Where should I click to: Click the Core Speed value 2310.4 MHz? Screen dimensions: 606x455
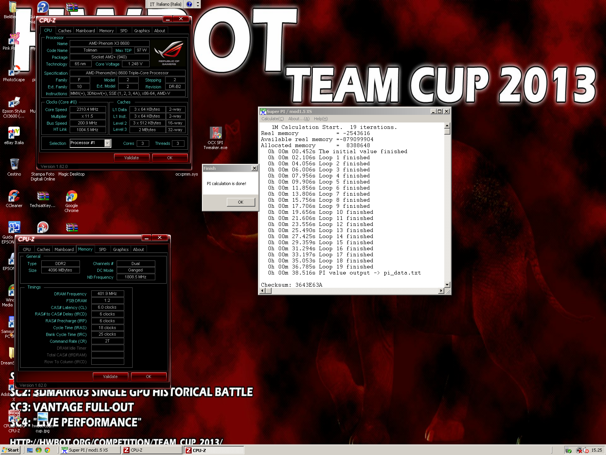click(87, 109)
